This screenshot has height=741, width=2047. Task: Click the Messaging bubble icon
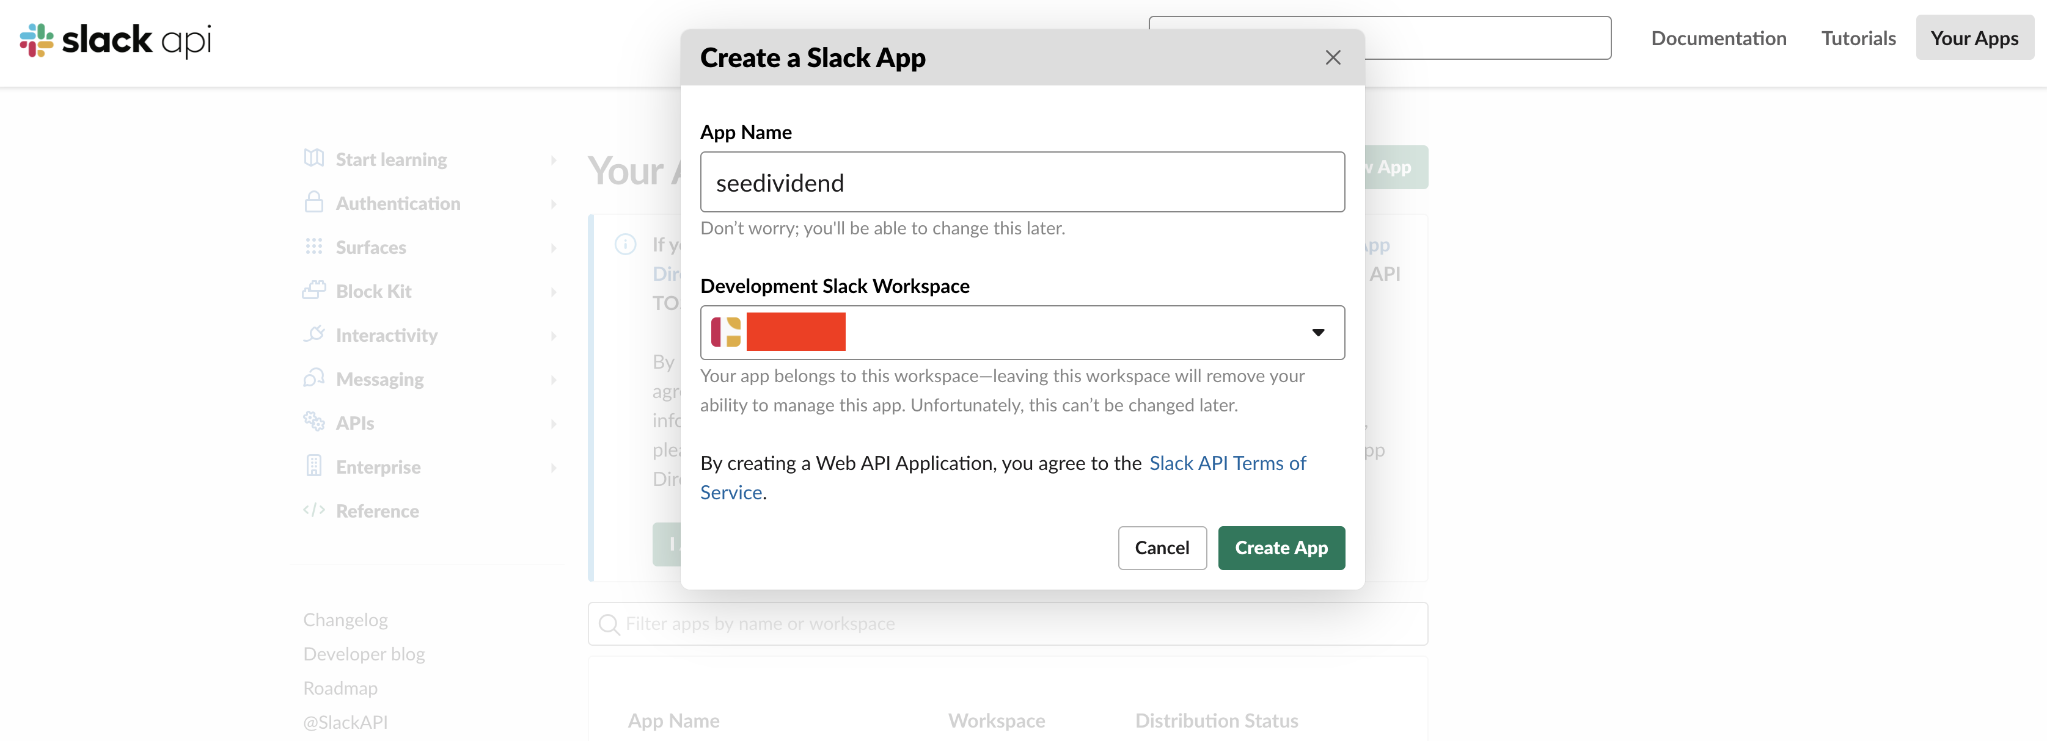[314, 378]
